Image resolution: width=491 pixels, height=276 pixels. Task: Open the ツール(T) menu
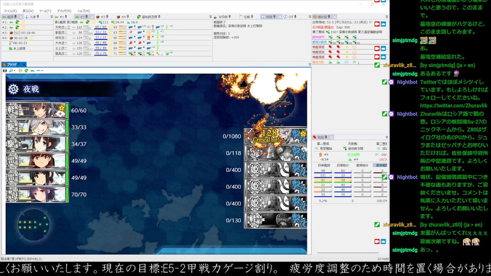pos(45,11)
